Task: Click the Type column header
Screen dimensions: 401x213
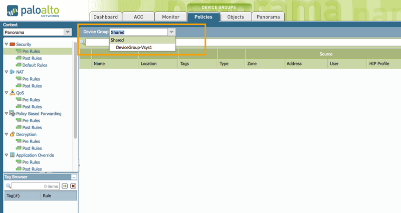Action: (231, 63)
